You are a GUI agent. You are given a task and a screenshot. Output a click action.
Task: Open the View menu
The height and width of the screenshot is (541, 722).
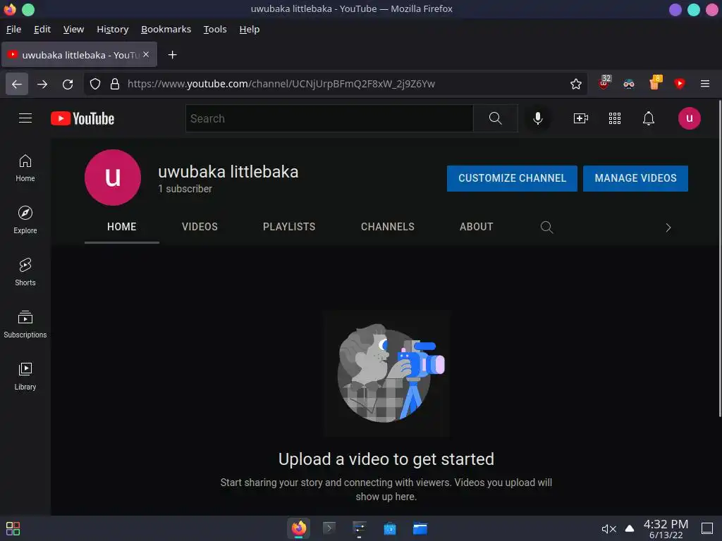click(x=73, y=30)
